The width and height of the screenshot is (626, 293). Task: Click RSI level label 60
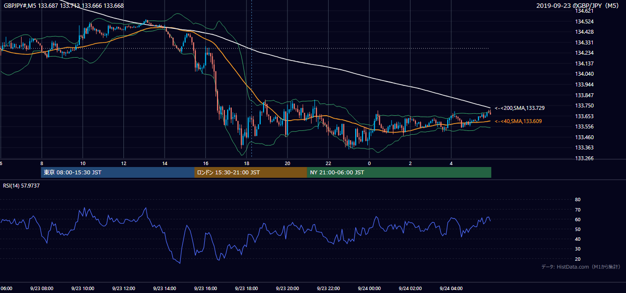point(578,219)
